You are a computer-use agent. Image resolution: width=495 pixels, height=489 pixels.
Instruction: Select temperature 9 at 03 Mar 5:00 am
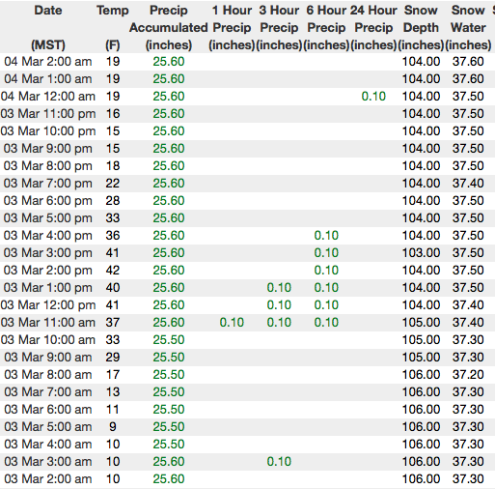point(113,427)
